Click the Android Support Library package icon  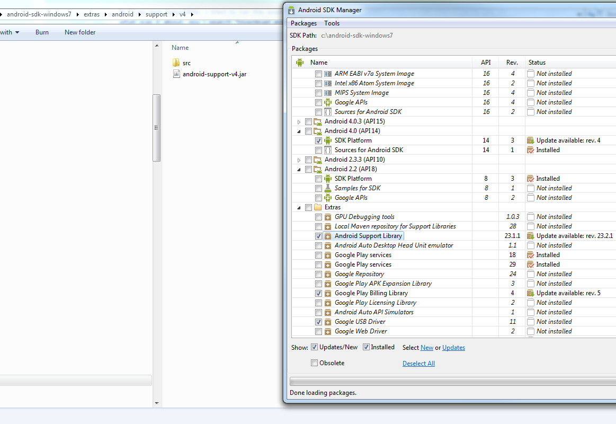[x=328, y=236]
